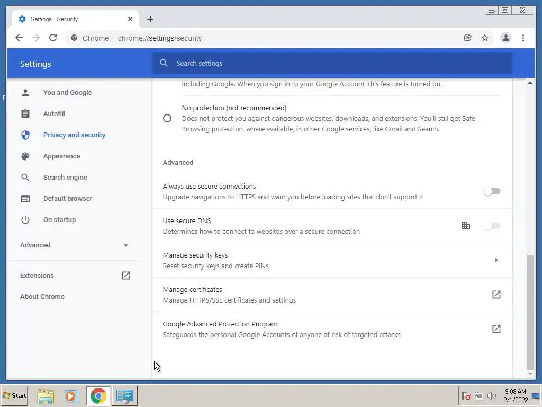Select the No protection radio button

pos(167,118)
